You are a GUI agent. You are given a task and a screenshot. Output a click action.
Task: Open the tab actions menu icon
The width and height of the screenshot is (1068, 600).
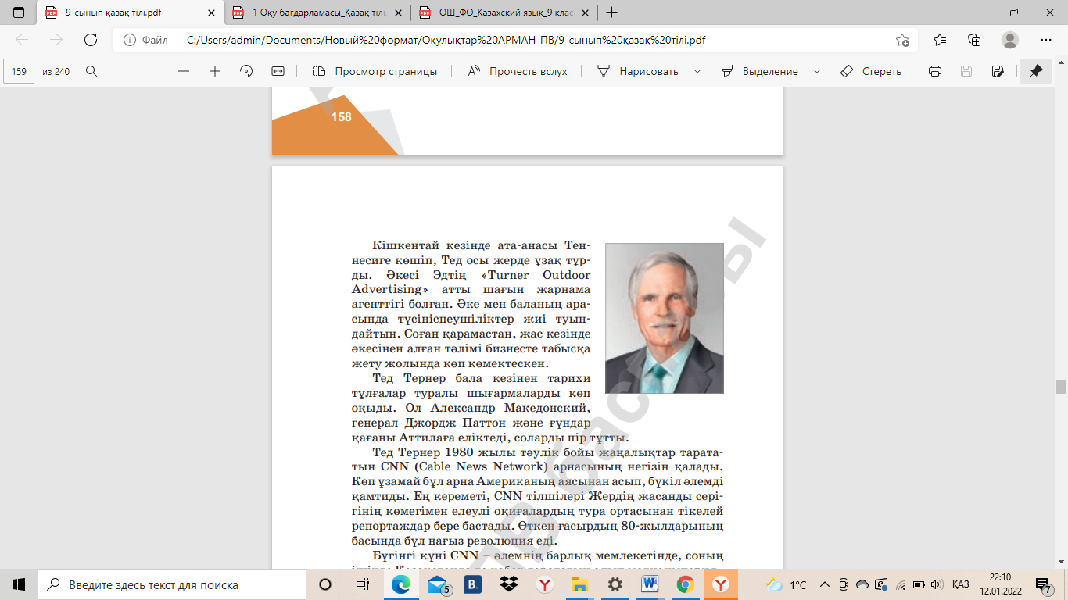[19, 12]
